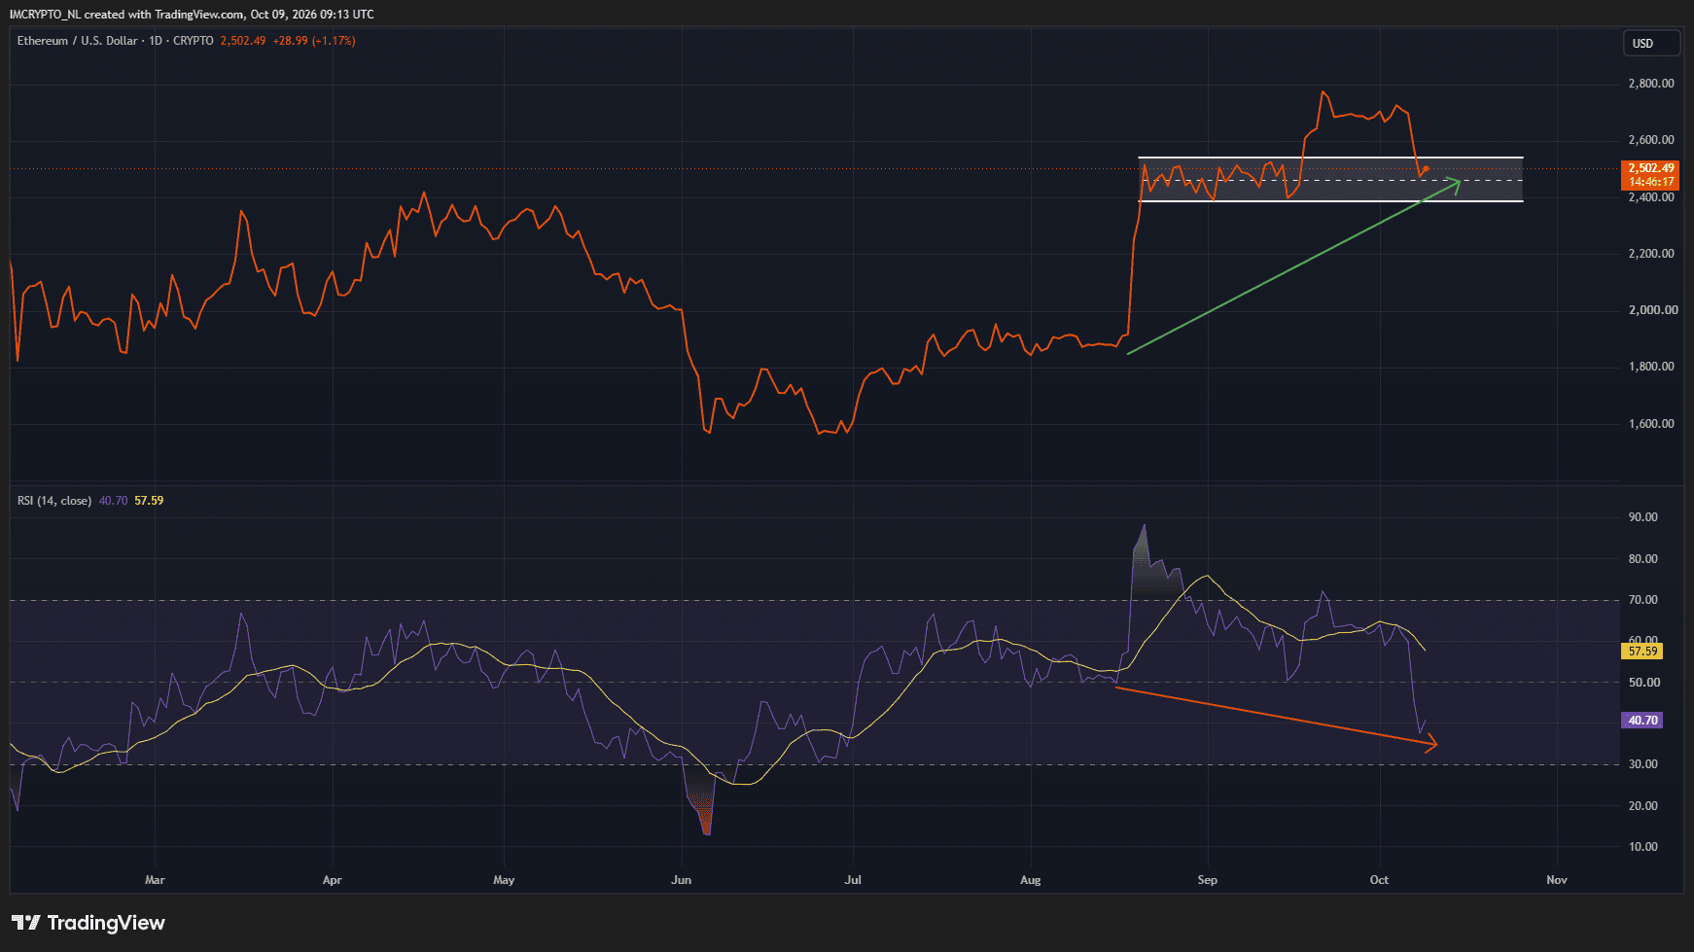Click the Sep label on the time axis
The height and width of the screenshot is (952, 1694).
click(1207, 880)
